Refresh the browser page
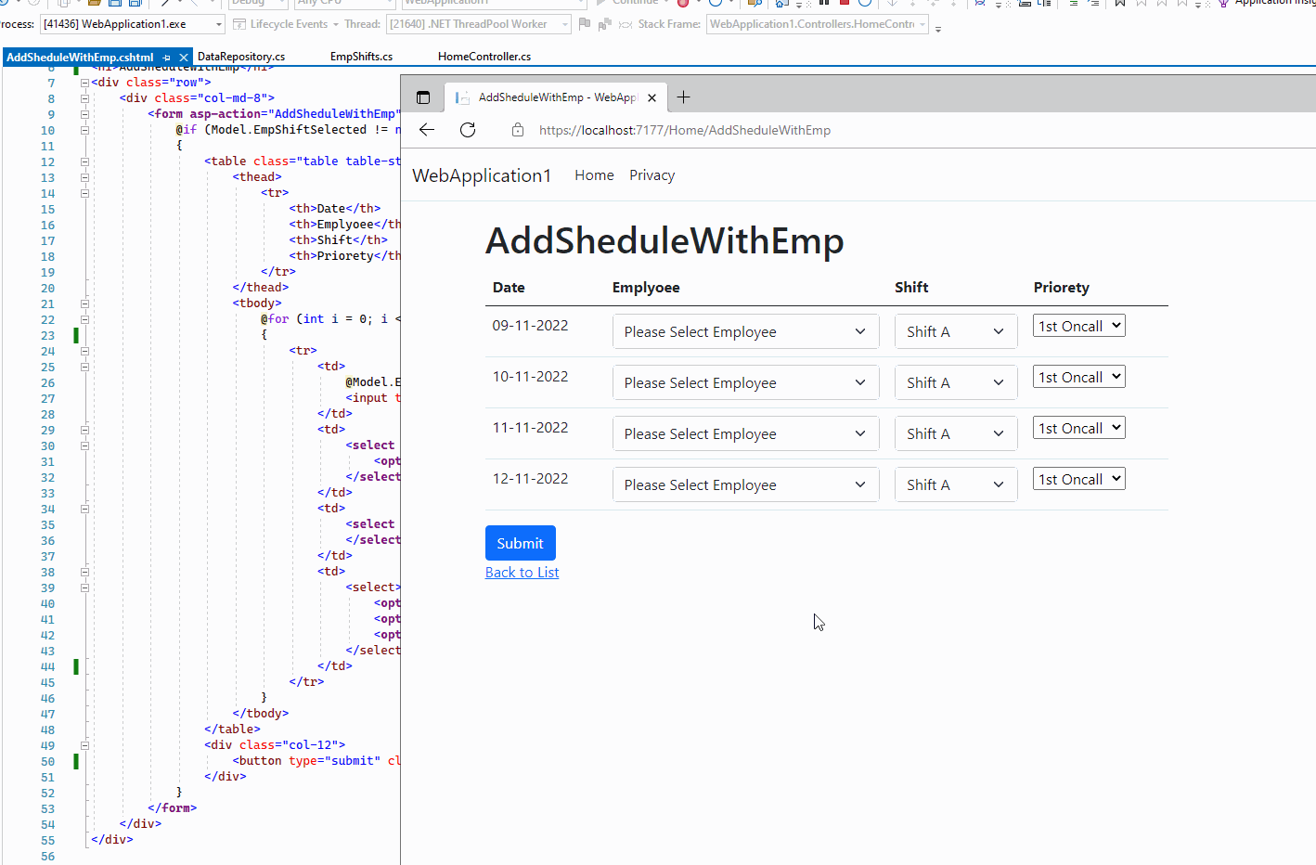1316x865 pixels. click(468, 130)
